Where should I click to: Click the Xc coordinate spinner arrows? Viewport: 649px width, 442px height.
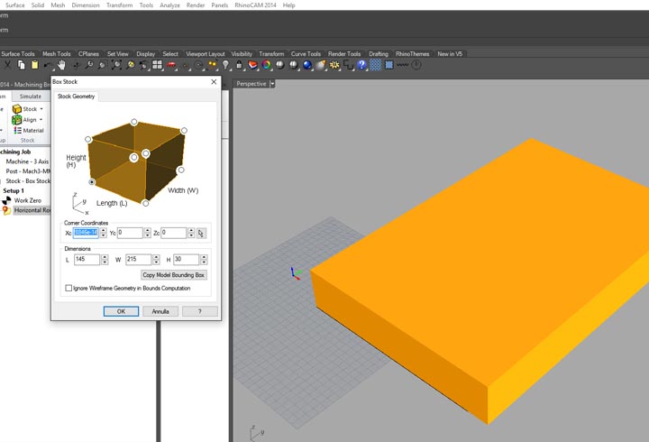point(104,234)
